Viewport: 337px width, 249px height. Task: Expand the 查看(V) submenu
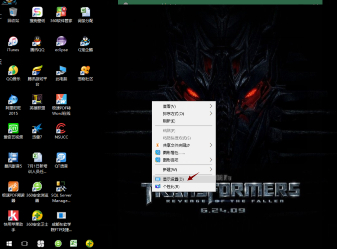[x=184, y=106]
